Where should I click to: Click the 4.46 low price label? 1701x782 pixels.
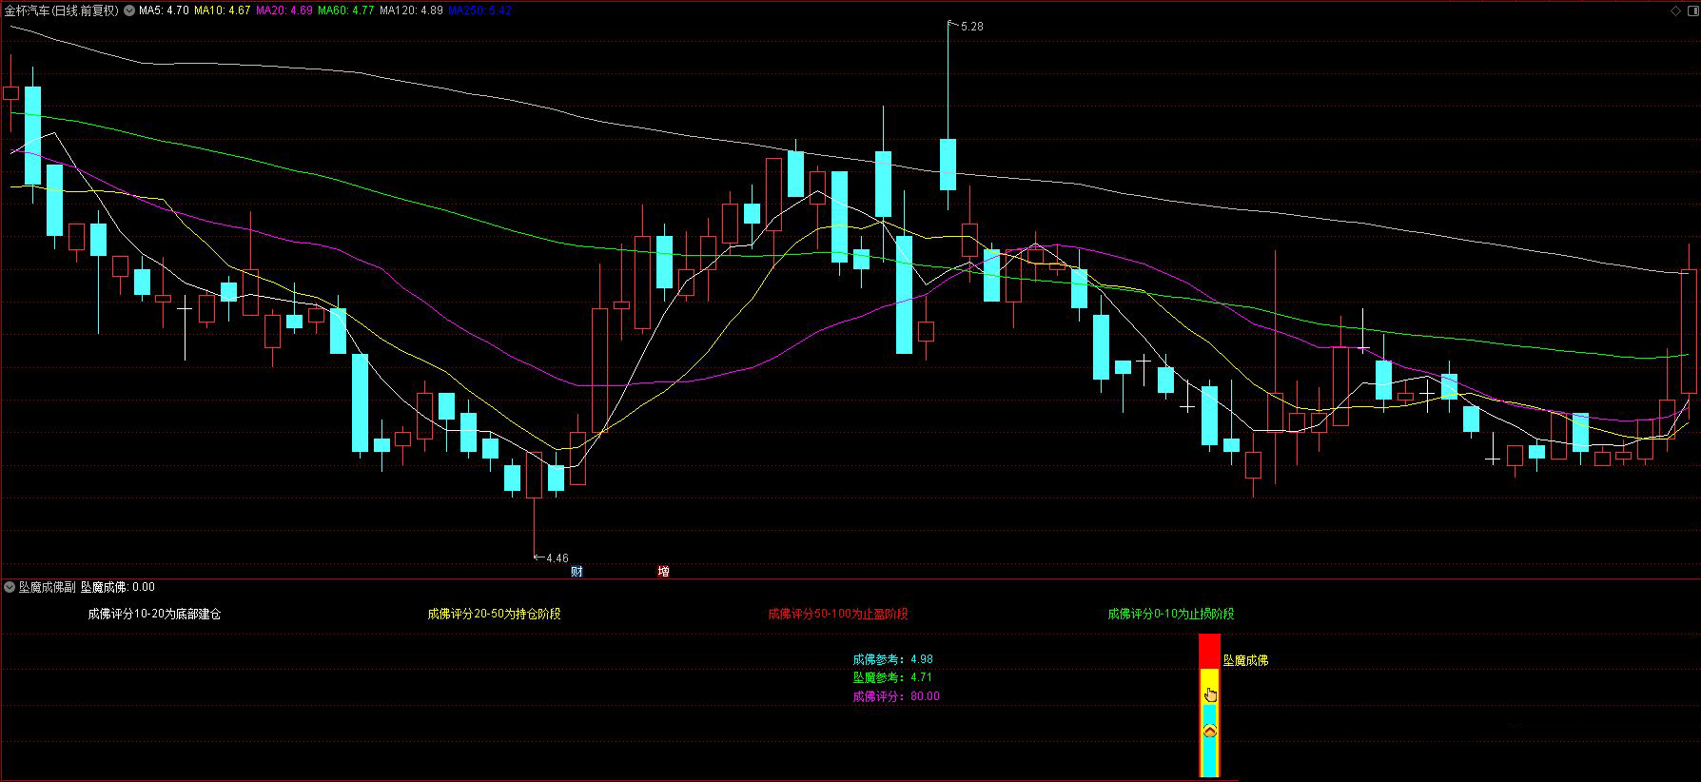tap(557, 558)
